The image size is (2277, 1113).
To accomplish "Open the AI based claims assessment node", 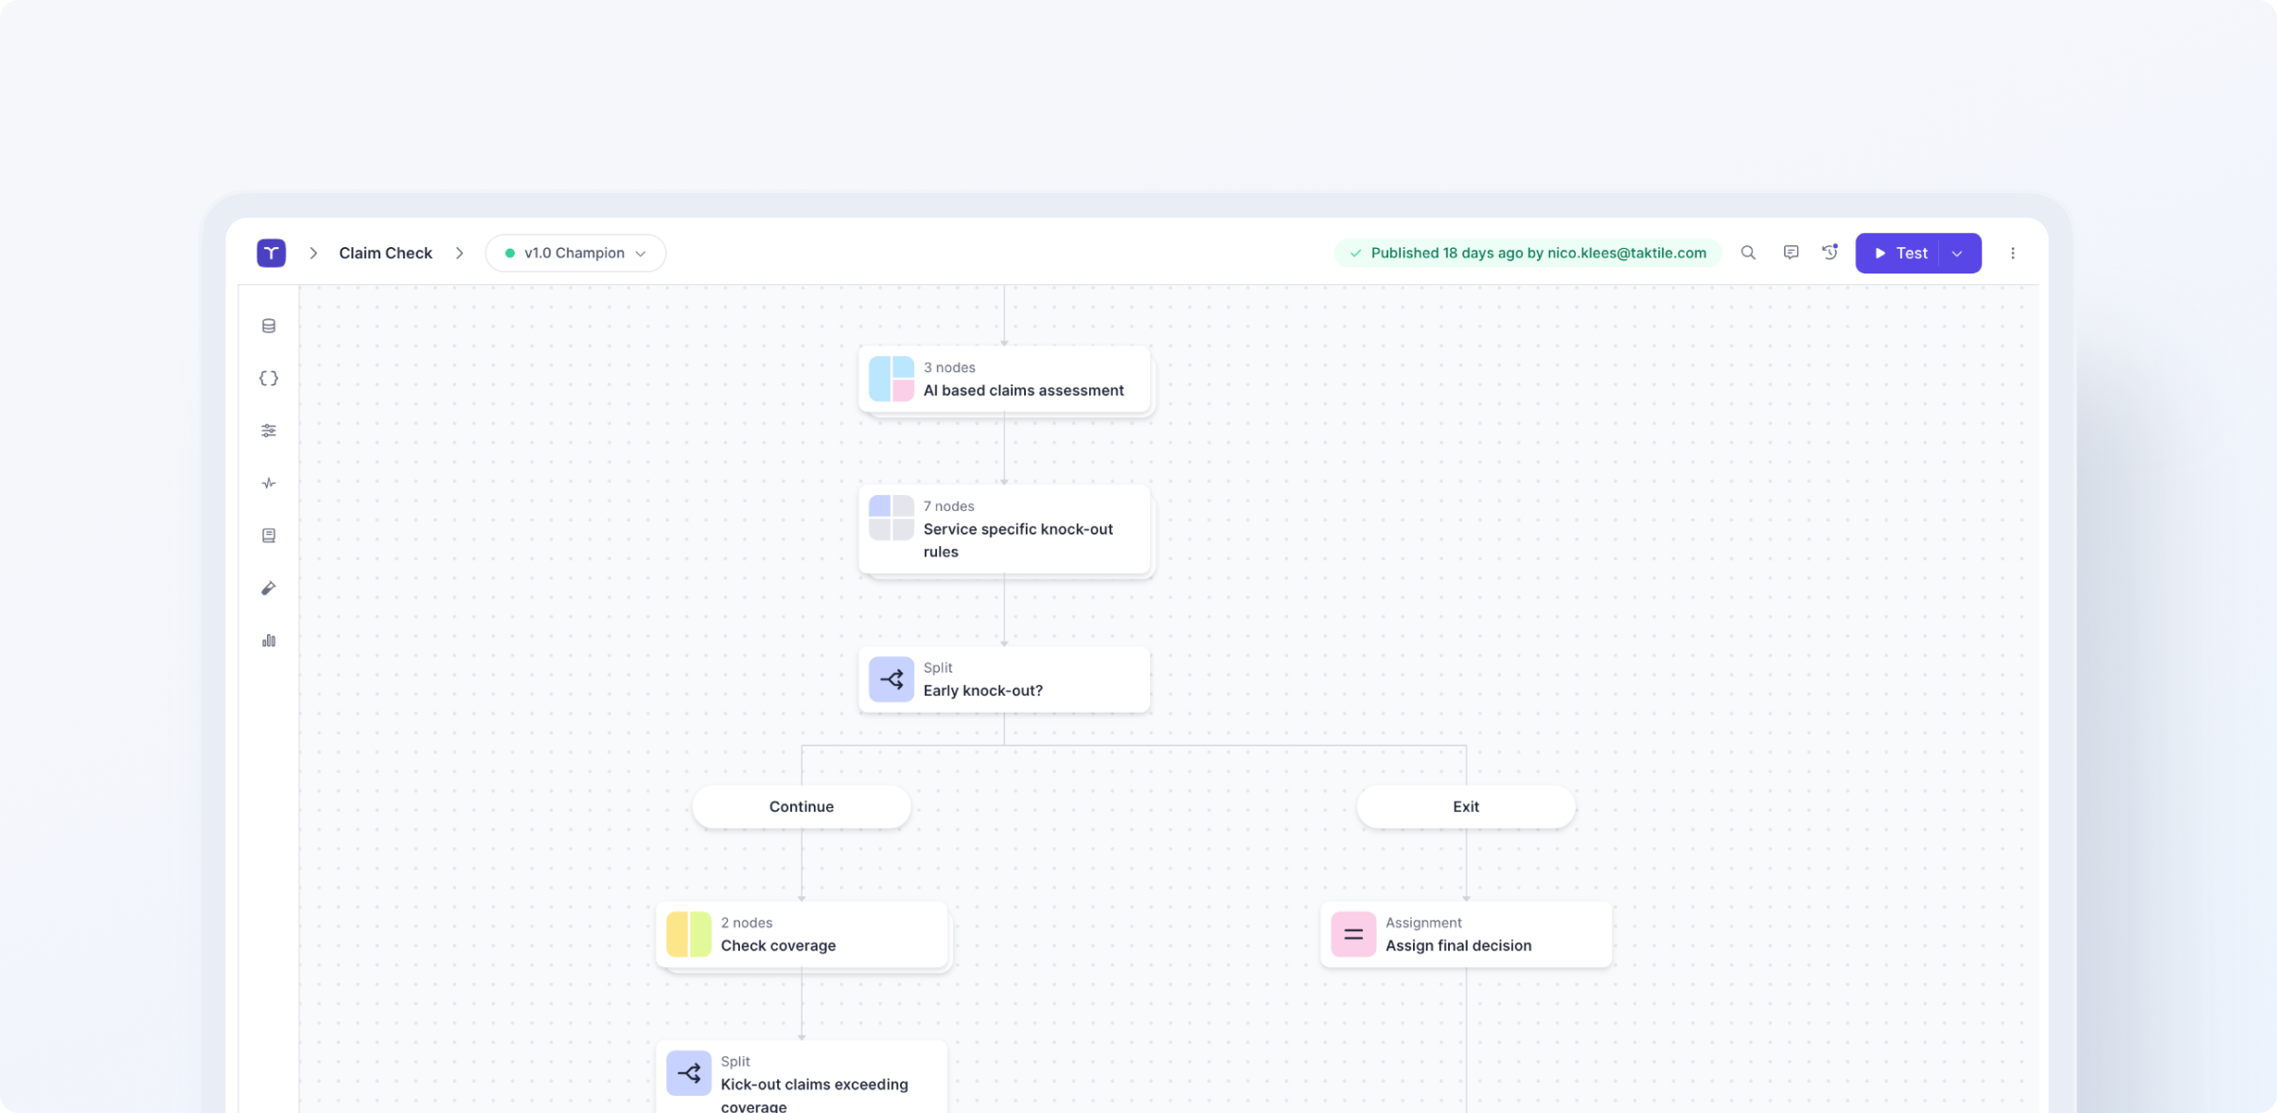I will [1004, 379].
